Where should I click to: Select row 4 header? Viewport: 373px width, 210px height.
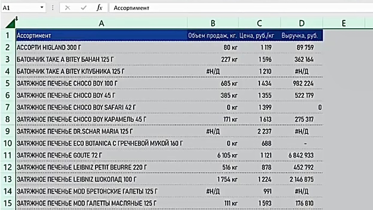pos(8,71)
